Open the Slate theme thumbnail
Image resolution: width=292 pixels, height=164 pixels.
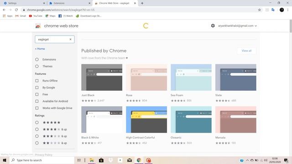click(236, 77)
